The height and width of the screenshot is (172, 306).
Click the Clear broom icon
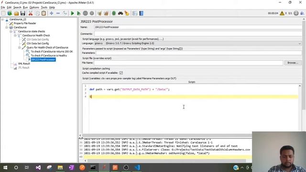(99, 13)
